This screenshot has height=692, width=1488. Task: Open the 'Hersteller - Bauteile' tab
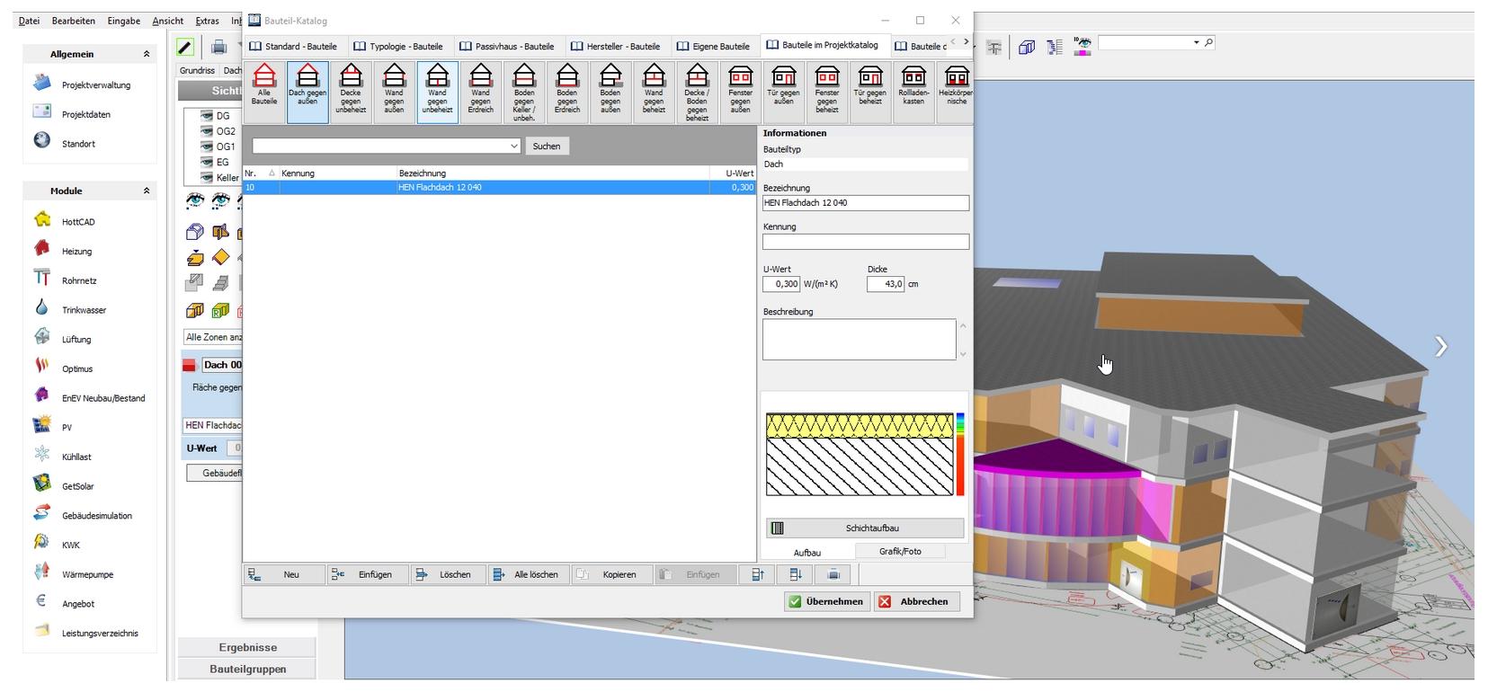click(x=616, y=46)
